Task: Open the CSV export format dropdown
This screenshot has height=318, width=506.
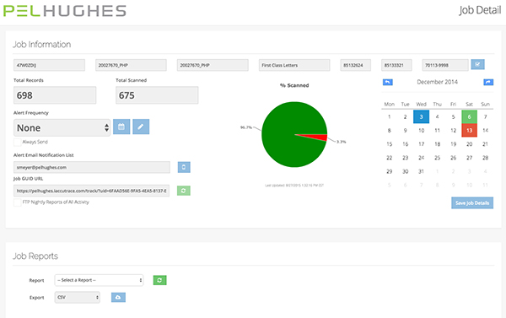Action: tap(77, 298)
